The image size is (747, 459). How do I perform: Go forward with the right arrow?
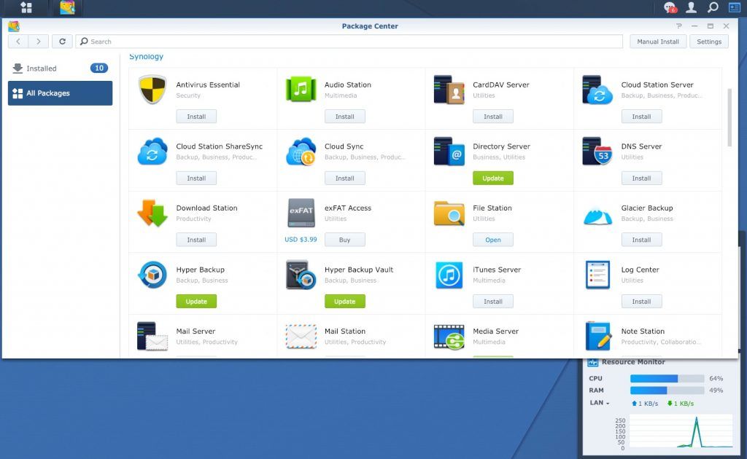point(38,42)
